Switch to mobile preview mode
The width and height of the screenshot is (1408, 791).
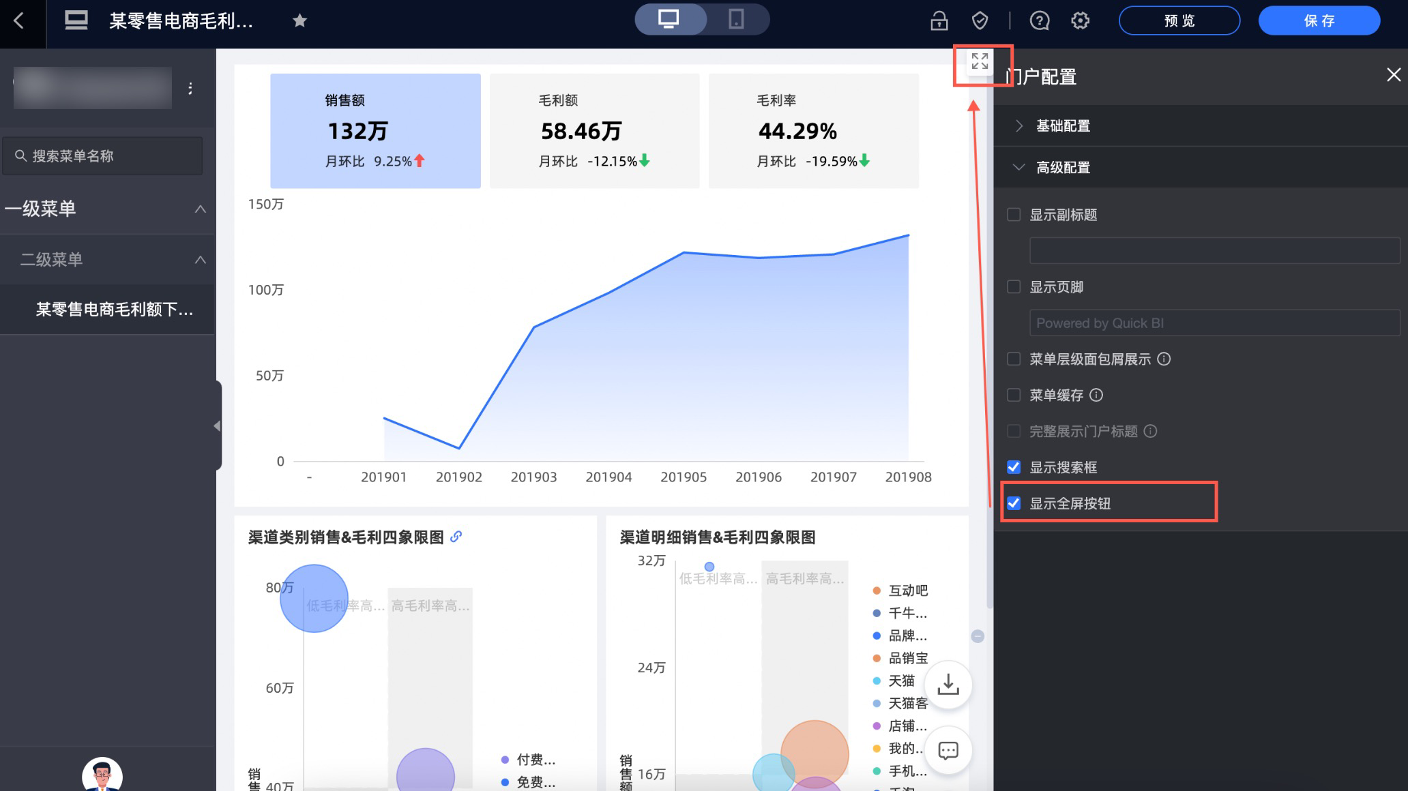coord(736,19)
